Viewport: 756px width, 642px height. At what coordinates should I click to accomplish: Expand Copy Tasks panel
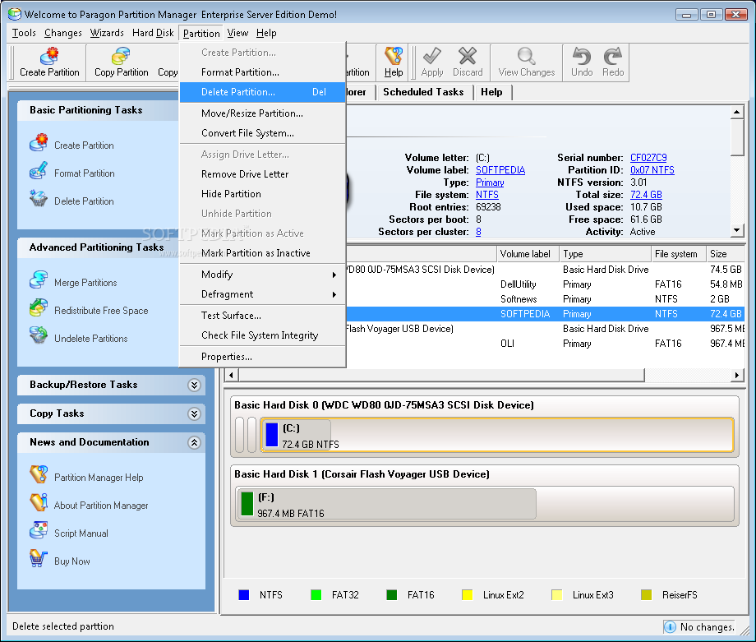click(x=194, y=413)
